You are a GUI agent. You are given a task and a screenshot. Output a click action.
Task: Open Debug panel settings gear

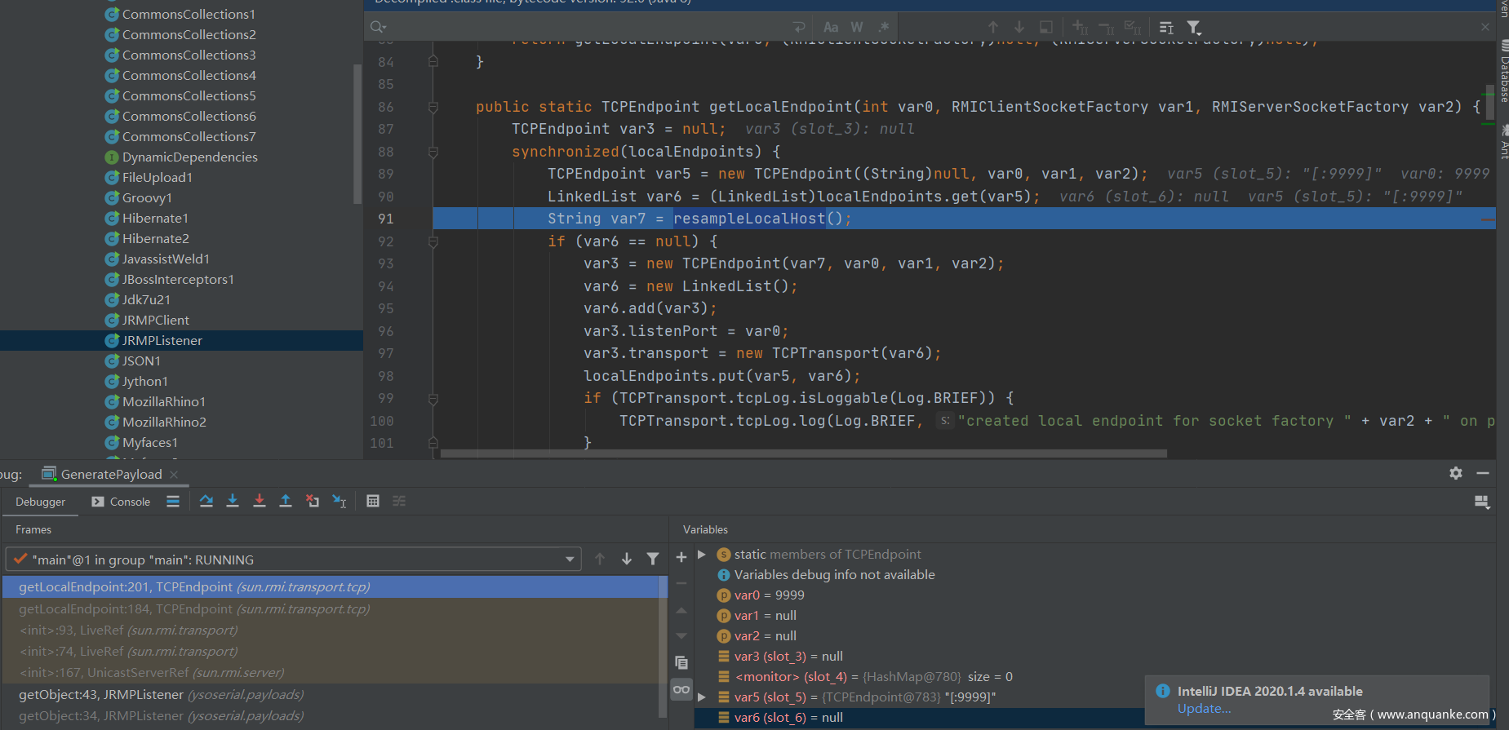(x=1456, y=473)
